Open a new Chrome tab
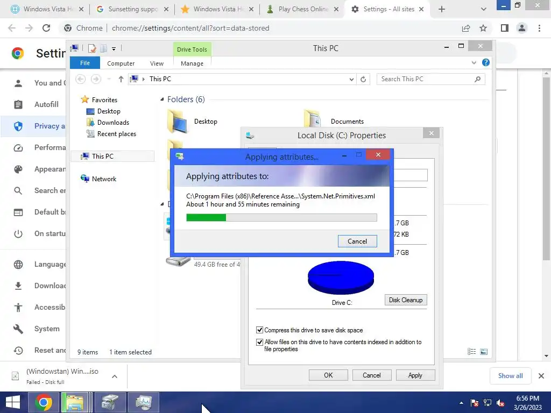551x413 pixels. pyautogui.click(x=442, y=9)
